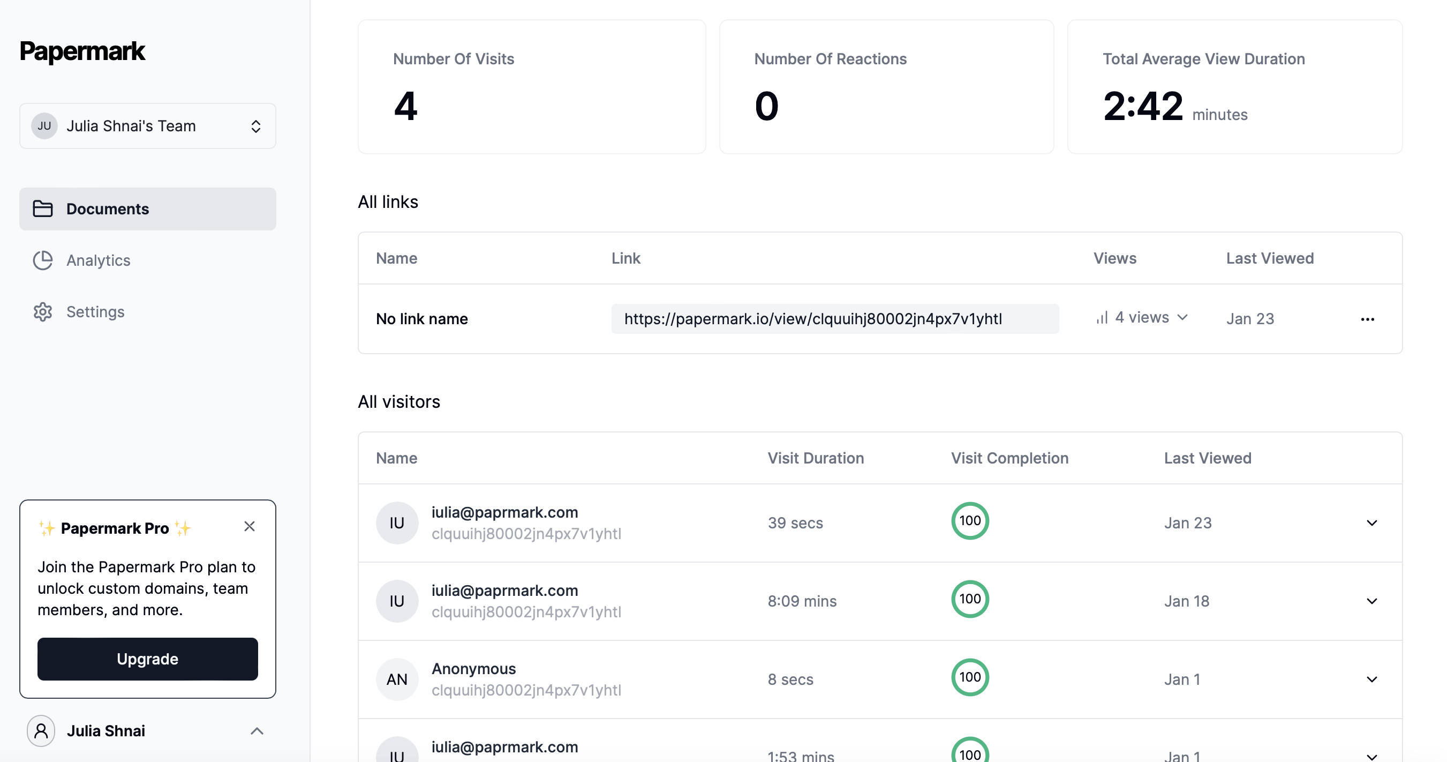Open the Analytics section
The height and width of the screenshot is (762, 1447).
click(x=99, y=260)
